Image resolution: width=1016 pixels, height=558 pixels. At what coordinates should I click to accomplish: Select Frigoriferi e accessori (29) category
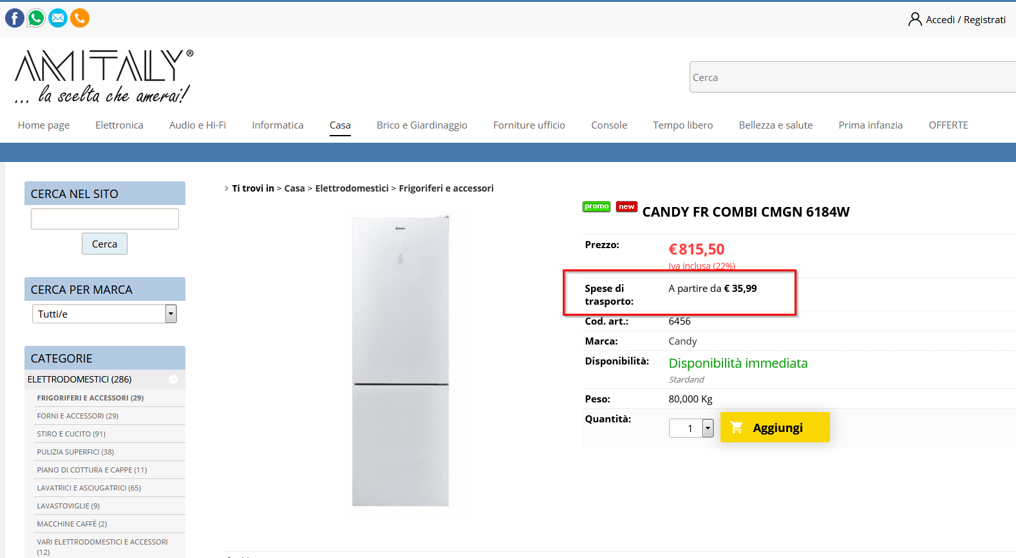(x=90, y=398)
